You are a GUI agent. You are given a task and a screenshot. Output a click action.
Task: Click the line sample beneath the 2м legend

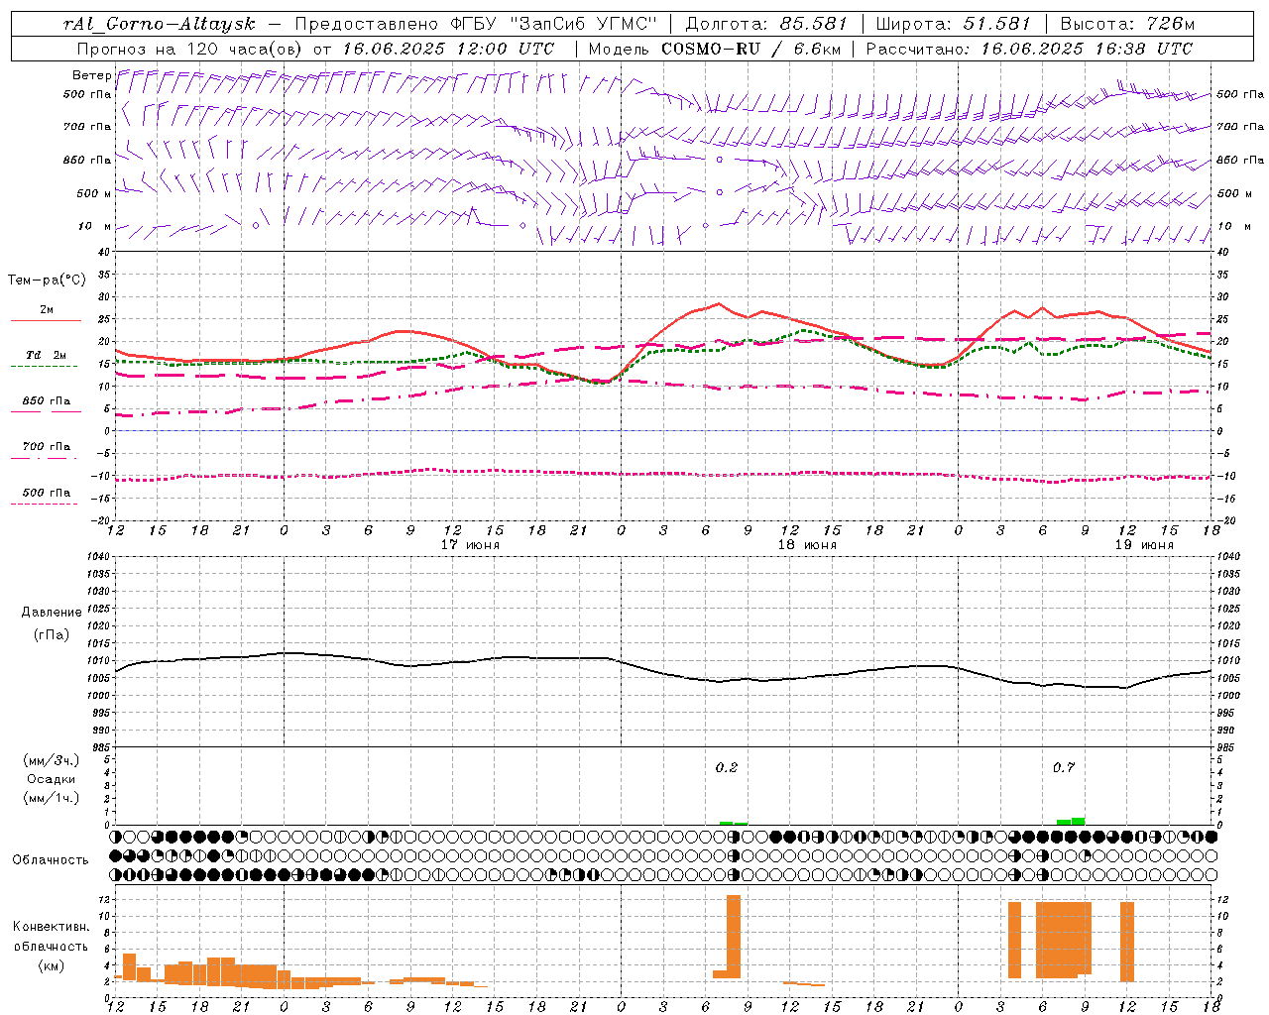[x=46, y=320]
